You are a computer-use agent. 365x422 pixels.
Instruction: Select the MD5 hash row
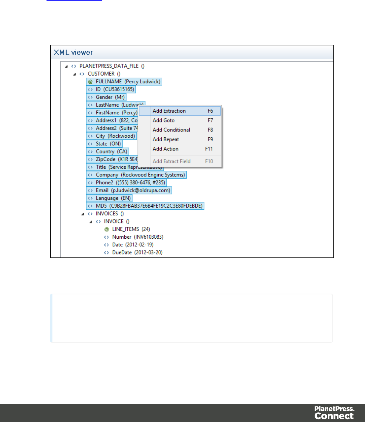click(x=145, y=206)
